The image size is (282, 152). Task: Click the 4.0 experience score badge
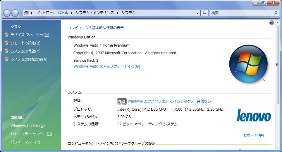click(x=122, y=101)
